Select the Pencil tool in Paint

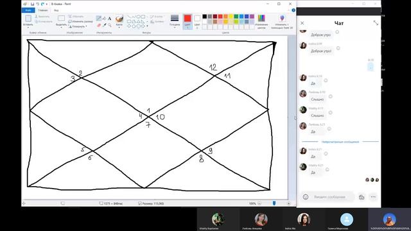point(98,18)
